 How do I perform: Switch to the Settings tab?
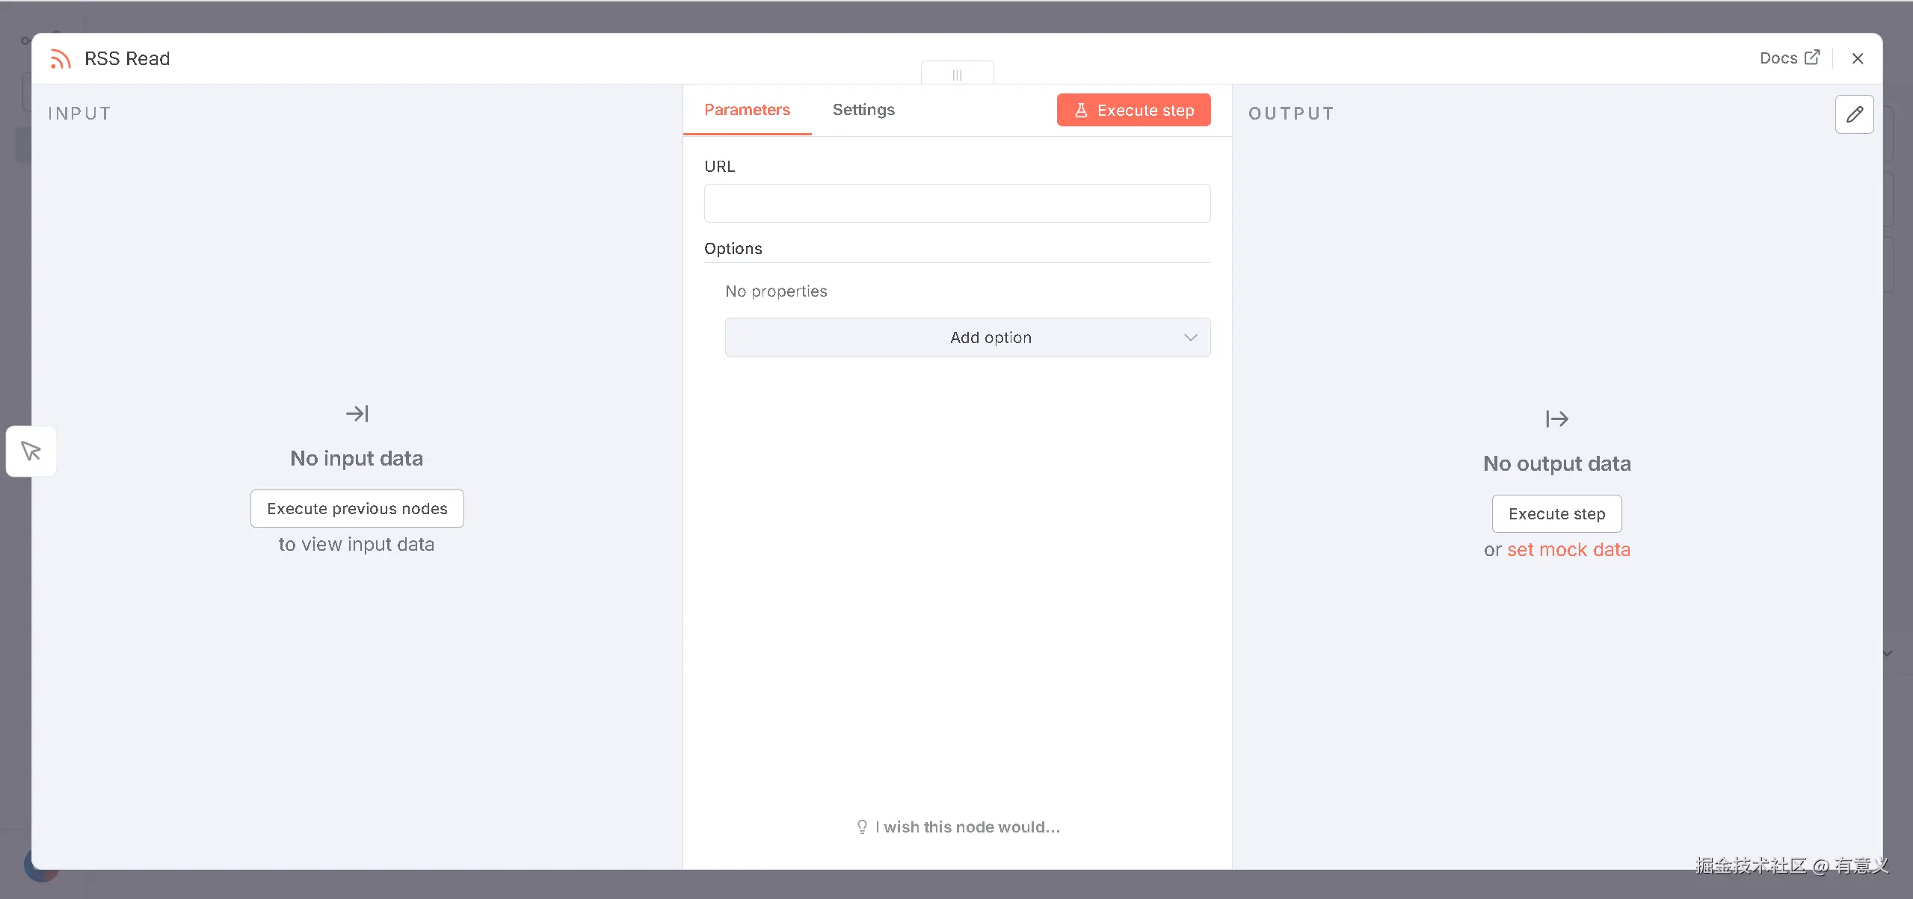(863, 110)
